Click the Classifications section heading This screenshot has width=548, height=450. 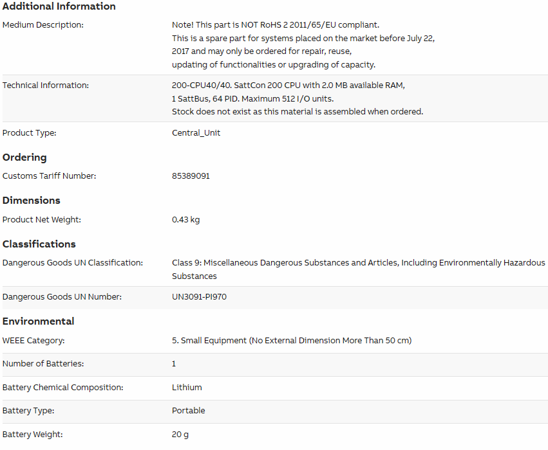[39, 244]
